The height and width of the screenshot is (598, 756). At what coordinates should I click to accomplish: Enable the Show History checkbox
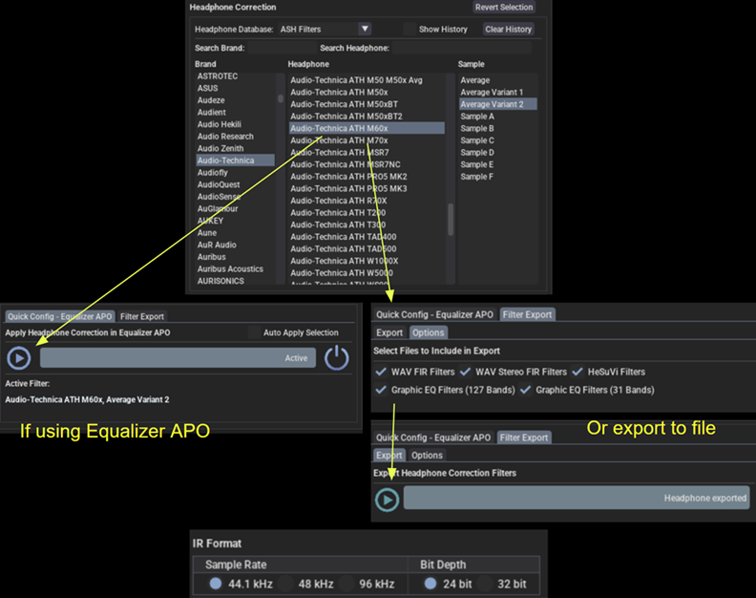pos(410,30)
